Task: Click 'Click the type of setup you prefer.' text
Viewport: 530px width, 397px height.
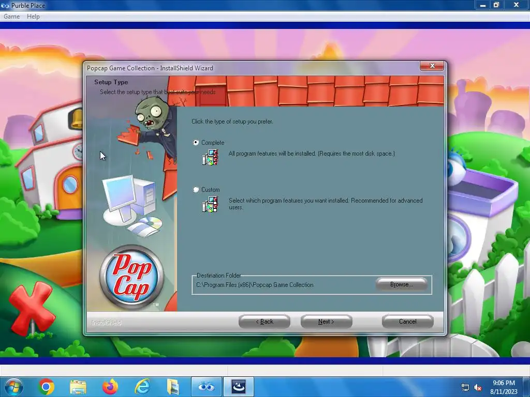Action: coord(232,121)
